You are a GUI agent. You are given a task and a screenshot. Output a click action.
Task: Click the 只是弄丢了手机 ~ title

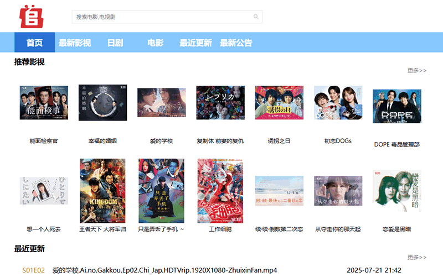161,229
